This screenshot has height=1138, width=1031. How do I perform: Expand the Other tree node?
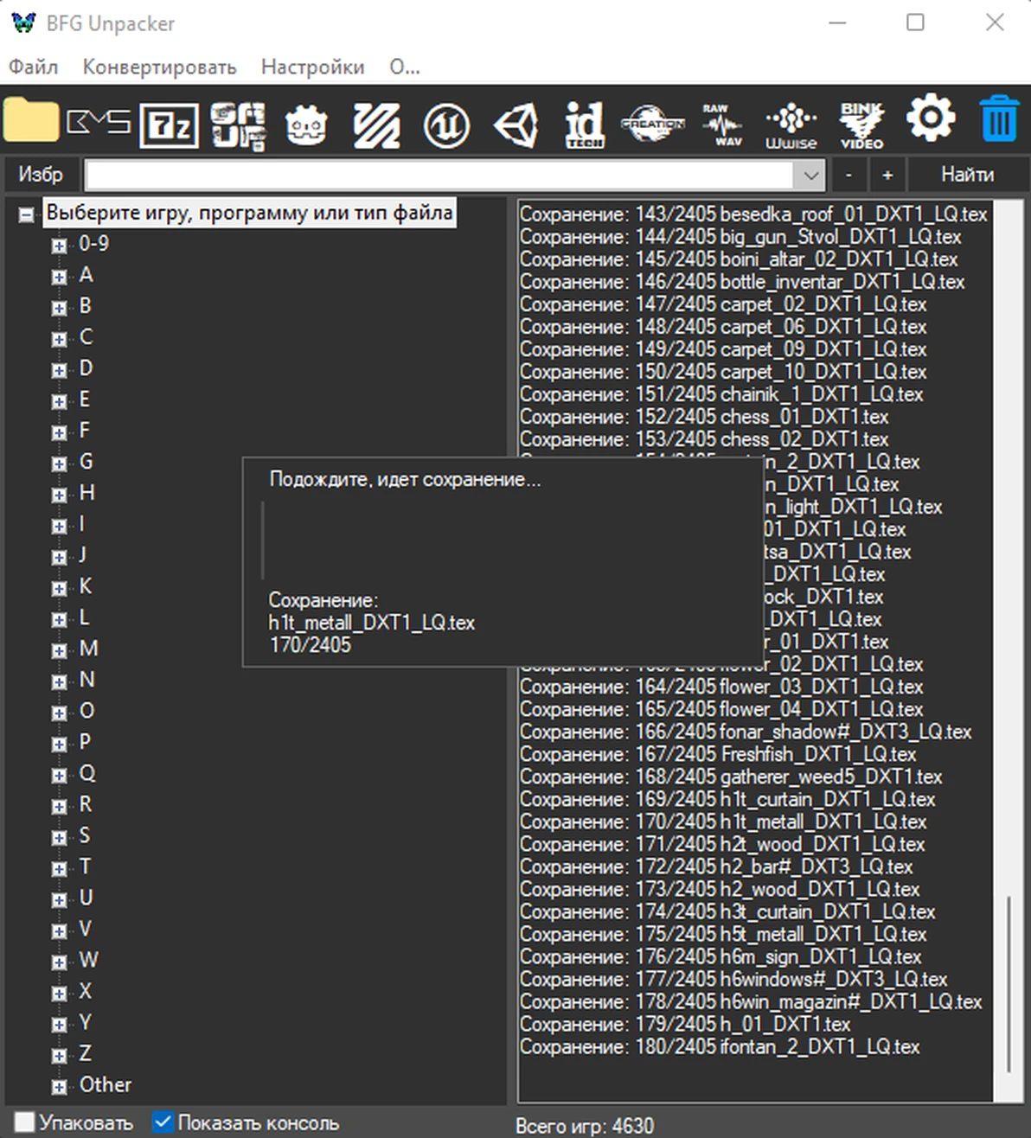click(x=59, y=1086)
